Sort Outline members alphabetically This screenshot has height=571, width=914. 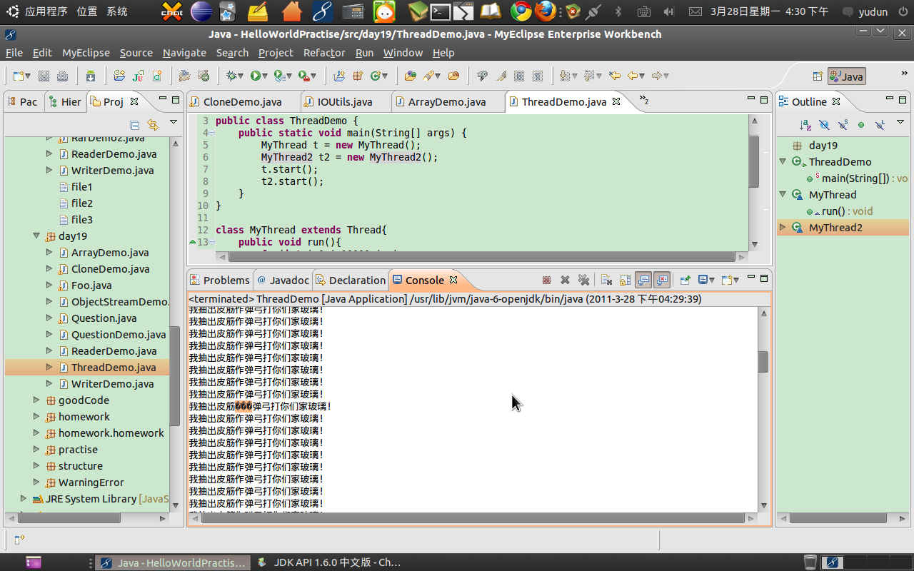(x=805, y=125)
